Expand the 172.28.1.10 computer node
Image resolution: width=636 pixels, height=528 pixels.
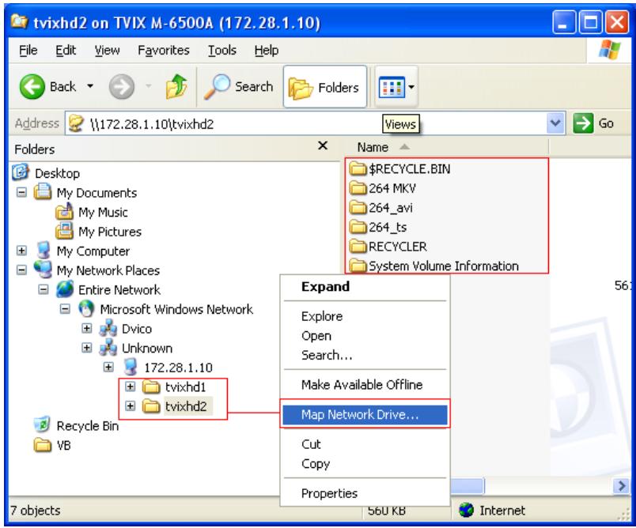[108, 367]
